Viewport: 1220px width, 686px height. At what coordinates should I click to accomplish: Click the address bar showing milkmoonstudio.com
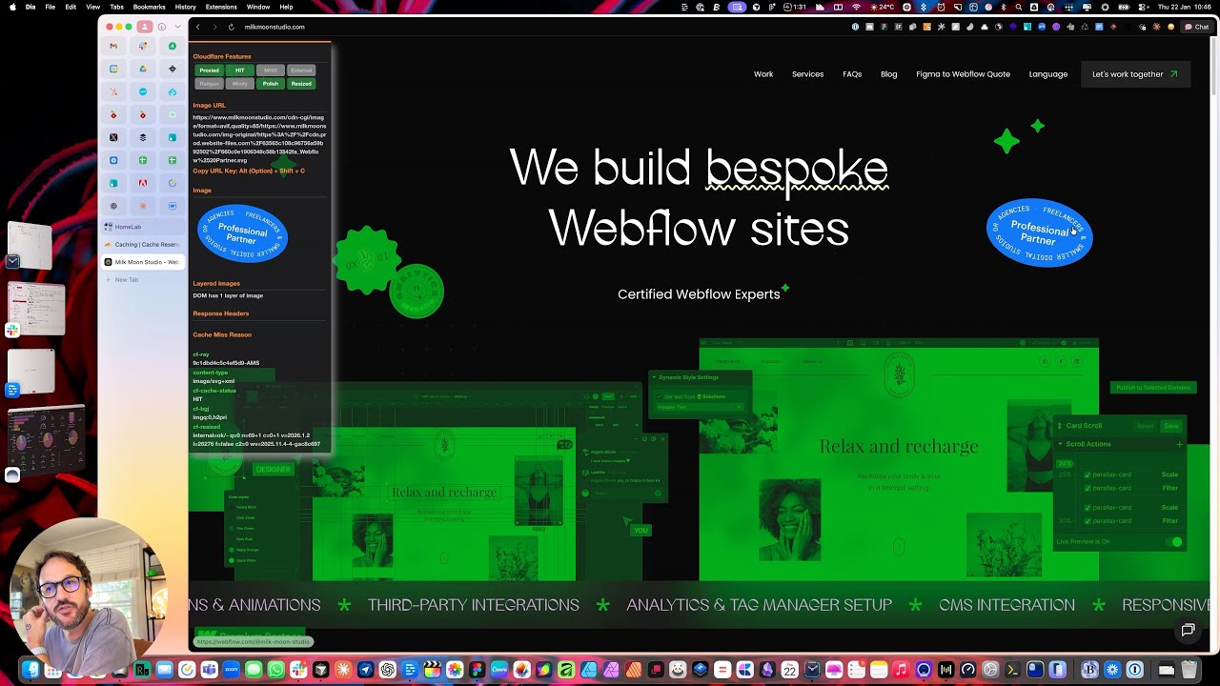point(274,27)
